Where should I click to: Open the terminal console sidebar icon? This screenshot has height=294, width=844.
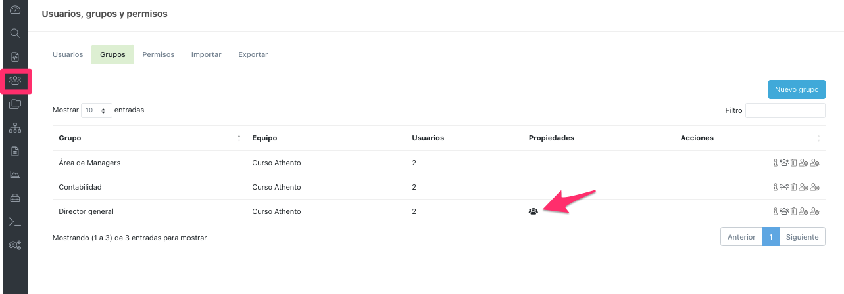(x=15, y=222)
